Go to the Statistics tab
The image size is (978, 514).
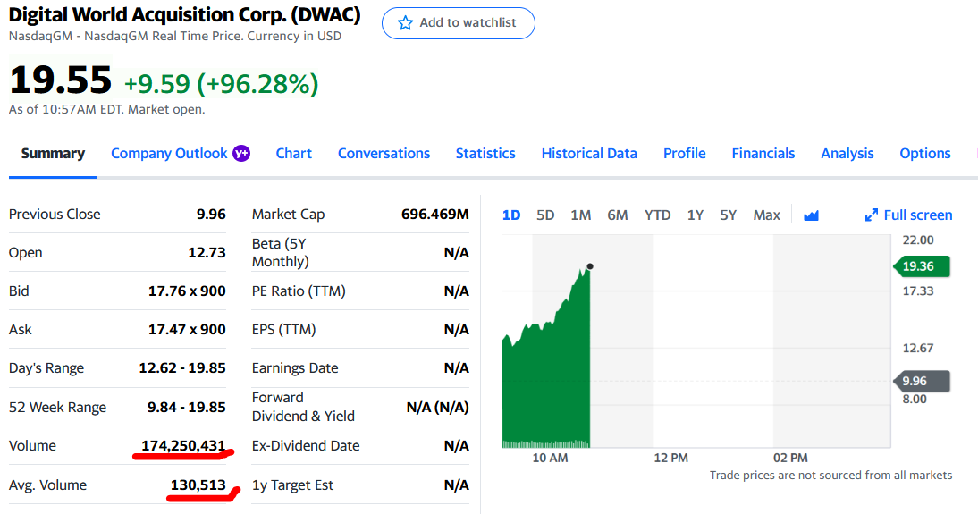[x=485, y=154]
